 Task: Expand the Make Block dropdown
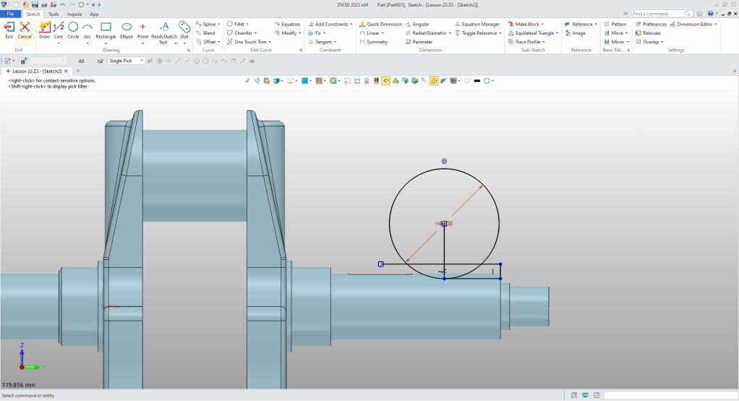(x=542, y=24)
